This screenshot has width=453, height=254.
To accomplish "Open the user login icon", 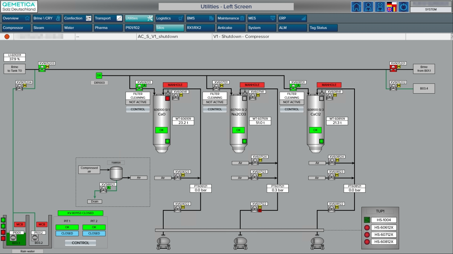I will (368, 7).
